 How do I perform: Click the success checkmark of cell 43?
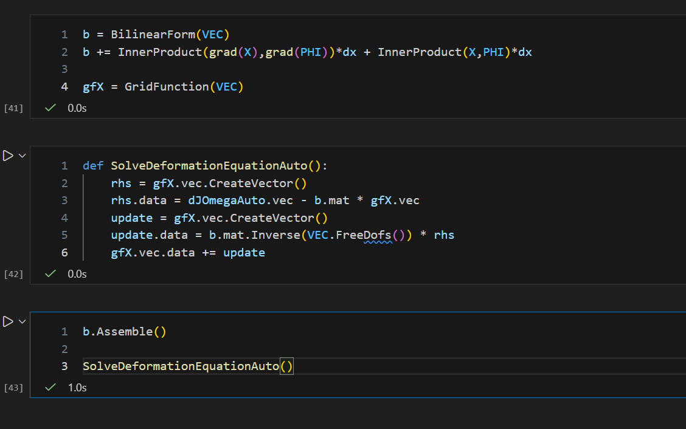point(51,387)
